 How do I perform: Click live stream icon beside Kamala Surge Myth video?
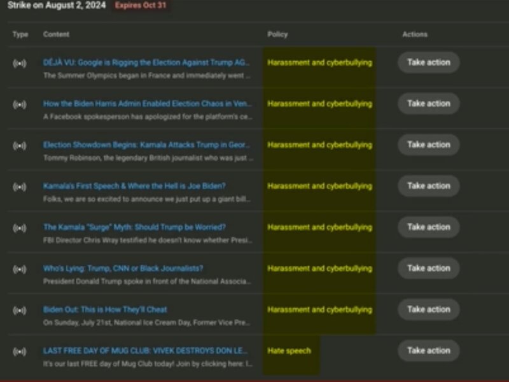(20, 228)
